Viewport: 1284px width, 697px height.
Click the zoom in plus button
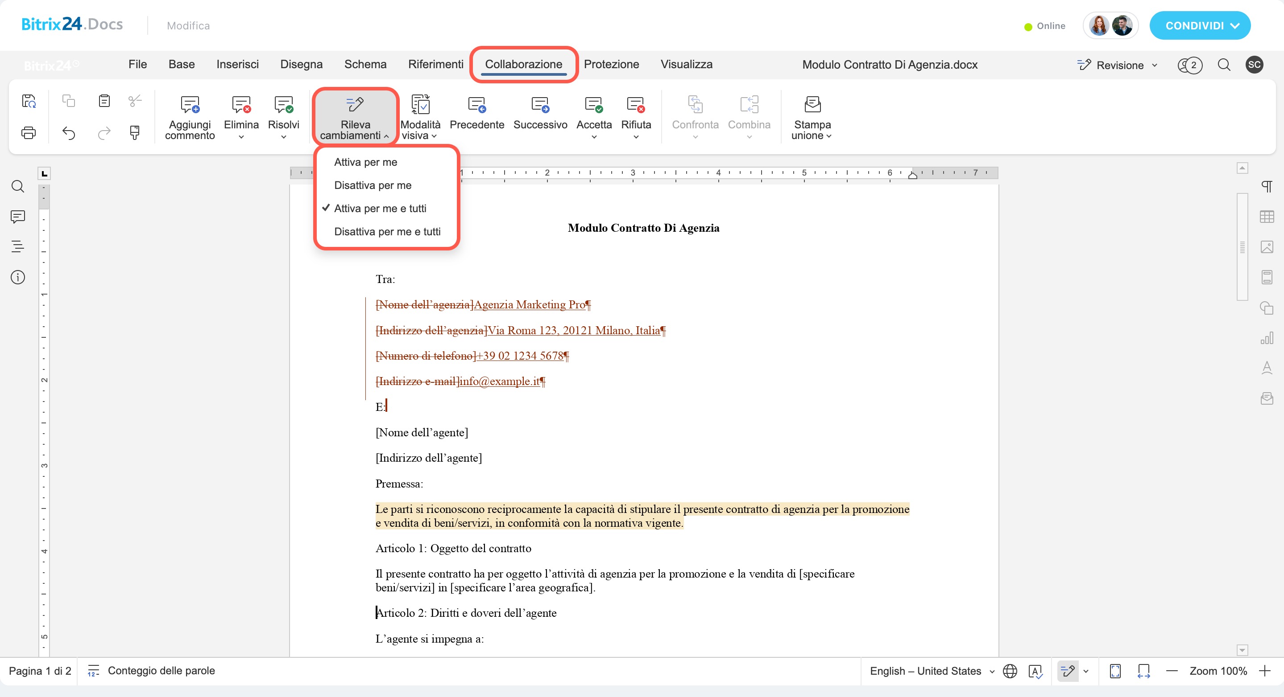pos(1265,671)
